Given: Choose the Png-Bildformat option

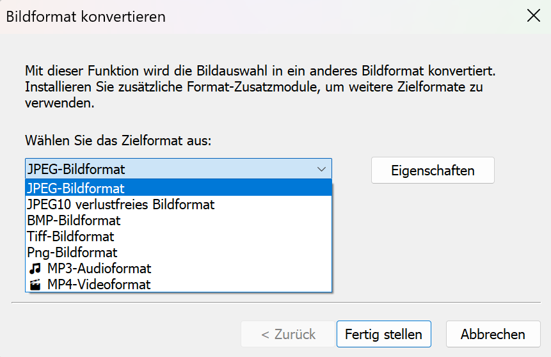Looking at the screenshot, I should (x=72, y=253).
